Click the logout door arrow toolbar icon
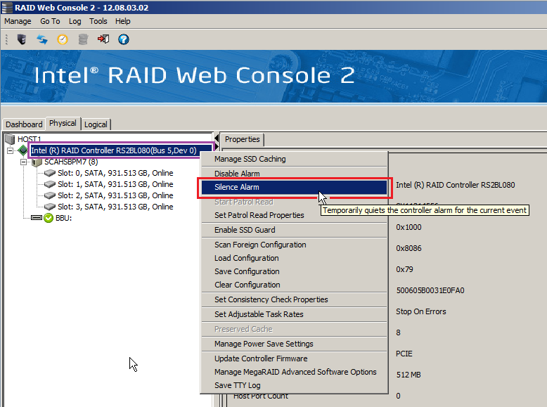 (103, 39)
